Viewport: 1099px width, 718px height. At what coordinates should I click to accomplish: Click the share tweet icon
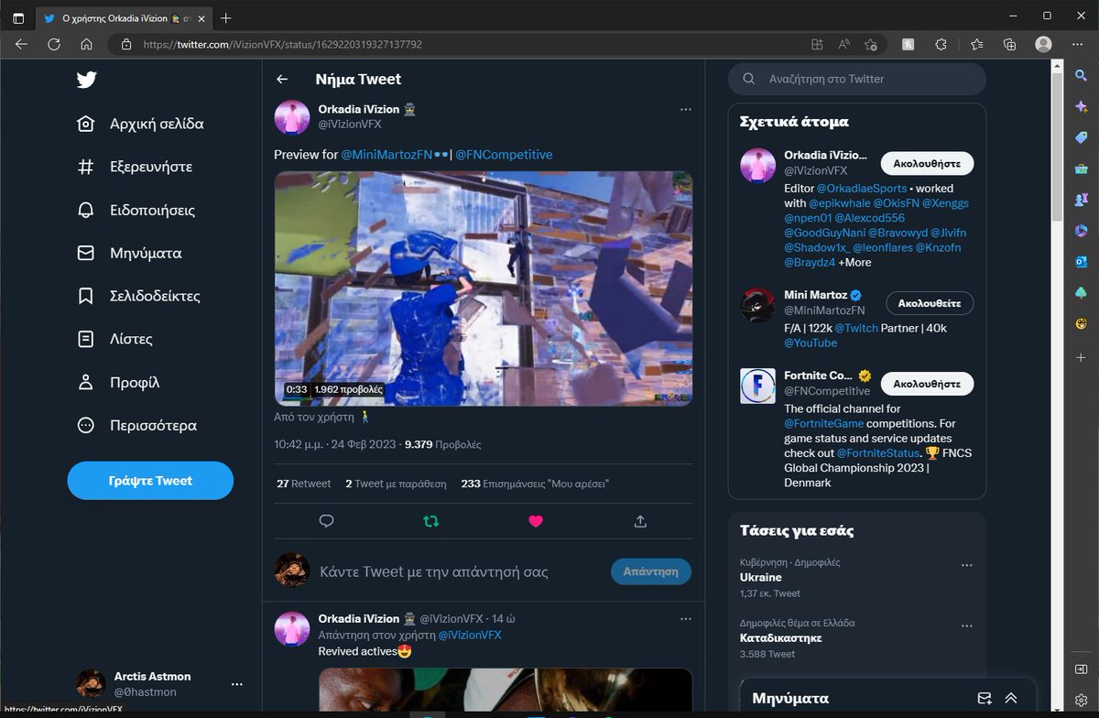click(641, 521)
